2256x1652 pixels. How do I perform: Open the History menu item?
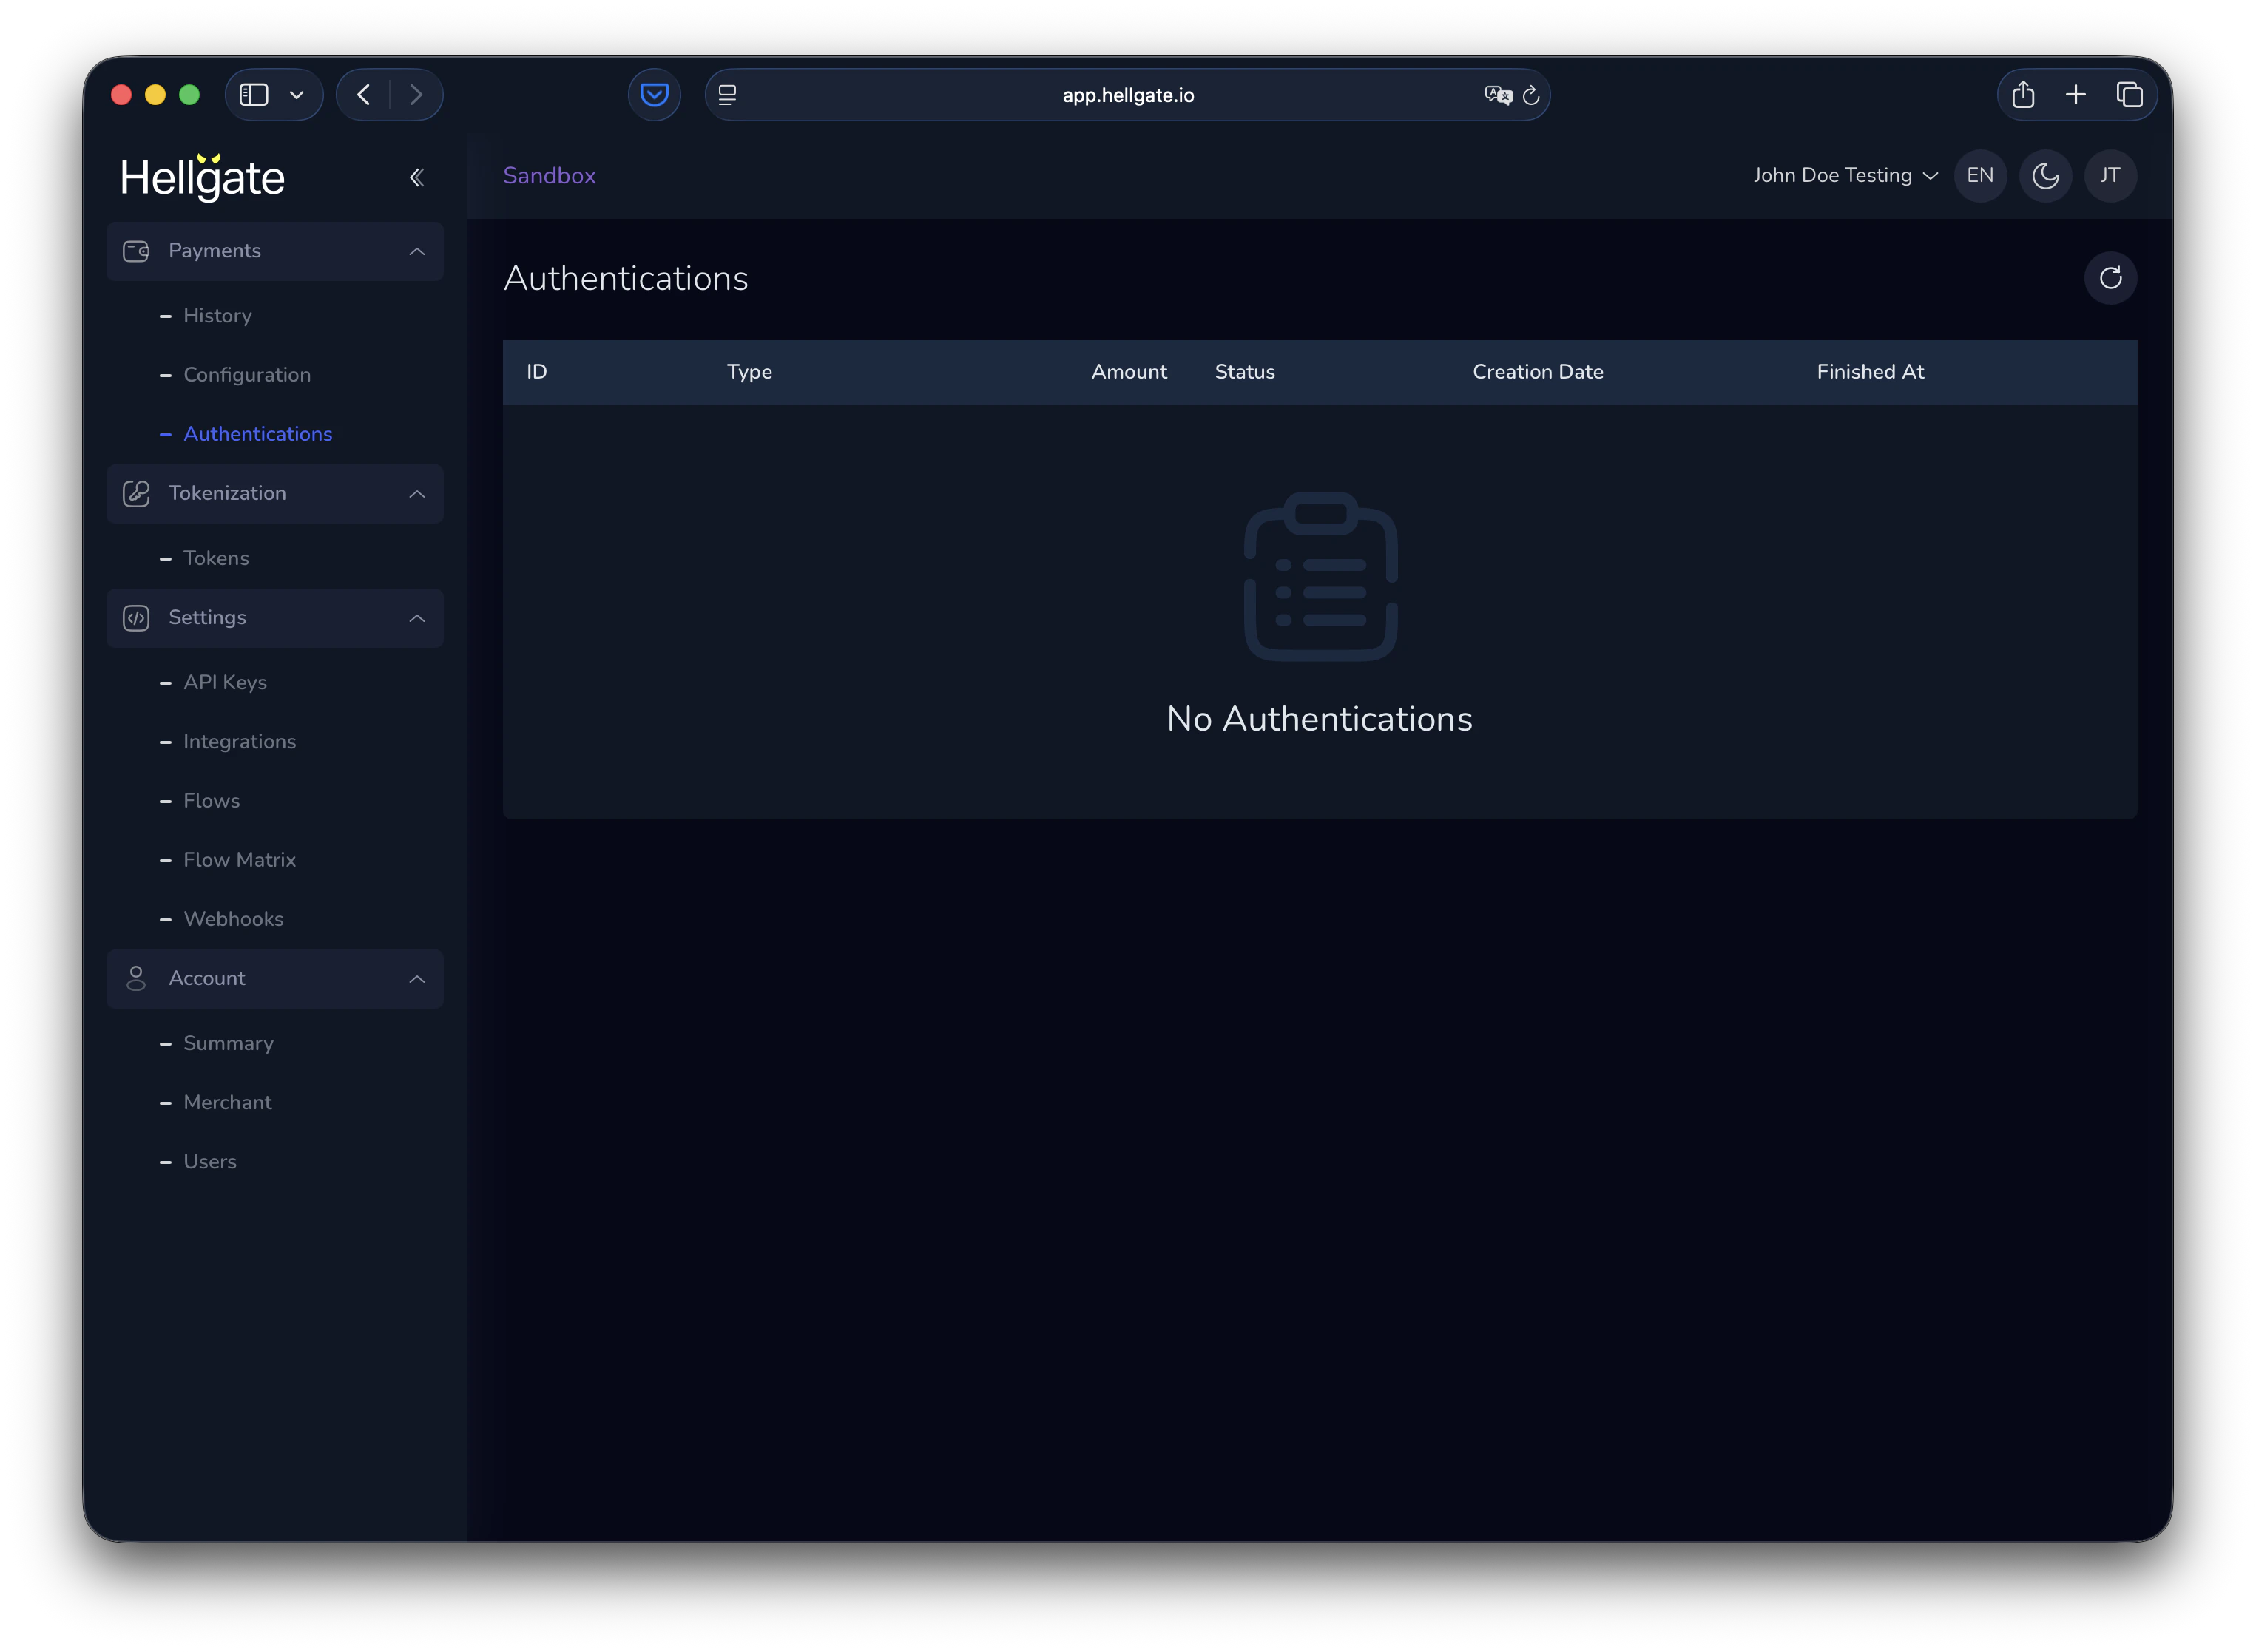tap(217, 316)
